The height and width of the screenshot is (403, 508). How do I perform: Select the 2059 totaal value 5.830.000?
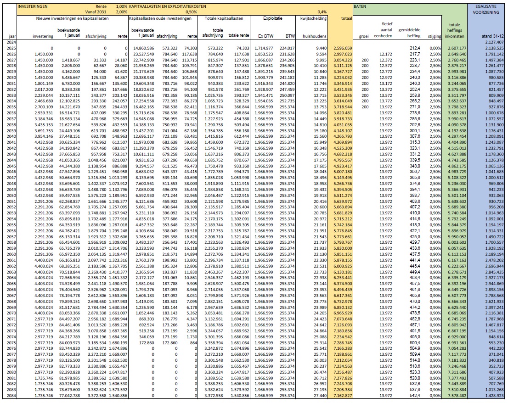(x=343, y=248)
